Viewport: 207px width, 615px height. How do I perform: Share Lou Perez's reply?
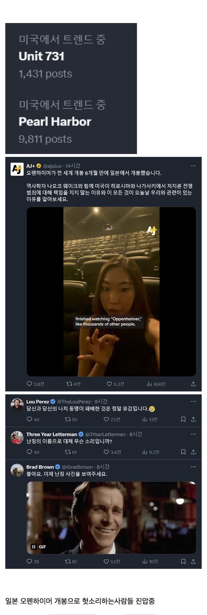point(193,419)
